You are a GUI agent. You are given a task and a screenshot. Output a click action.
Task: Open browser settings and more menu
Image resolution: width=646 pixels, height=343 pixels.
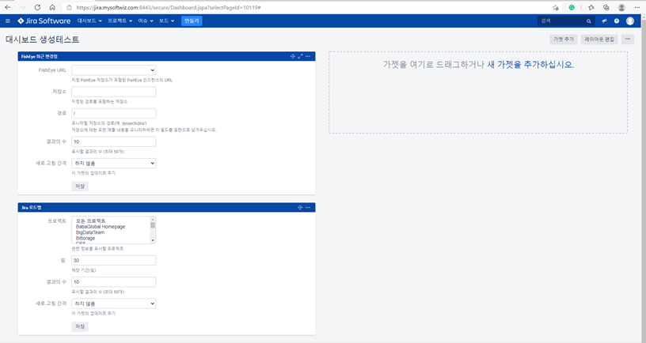click(x=637, y=7)
